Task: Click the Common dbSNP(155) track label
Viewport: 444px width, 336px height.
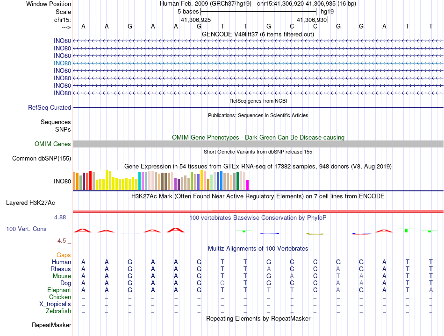Action: coord(41,158)
